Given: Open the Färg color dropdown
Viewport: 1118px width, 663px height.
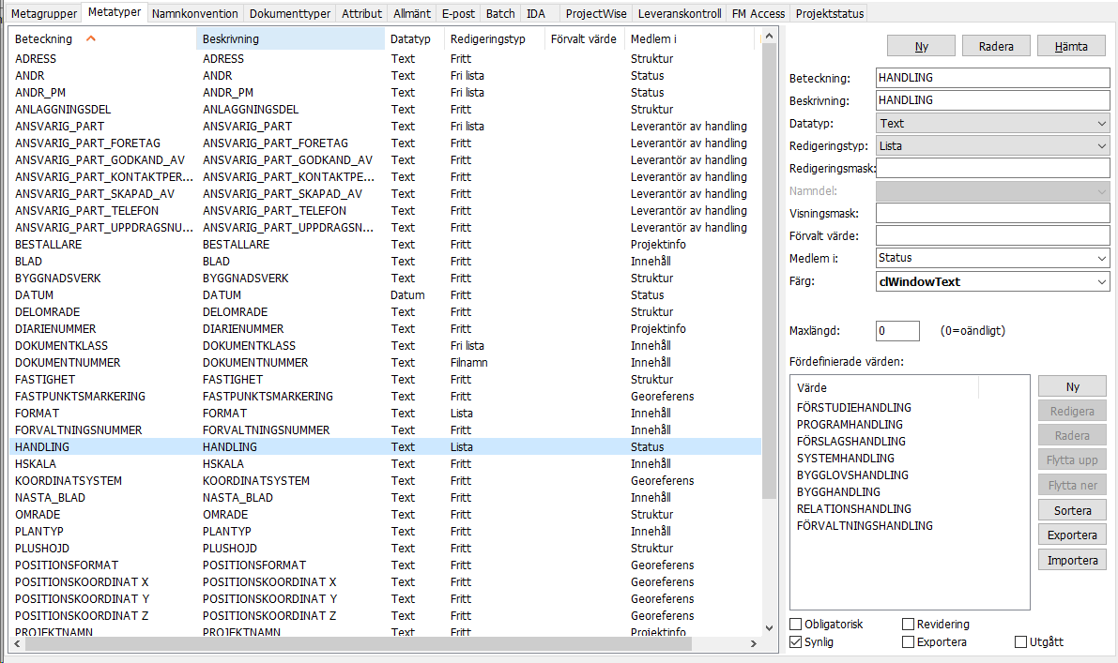Looking at the screenshot, I should [x=992, y=281].
